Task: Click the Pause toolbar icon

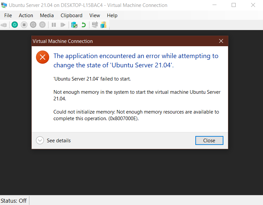Action: (x=54, y=25)
